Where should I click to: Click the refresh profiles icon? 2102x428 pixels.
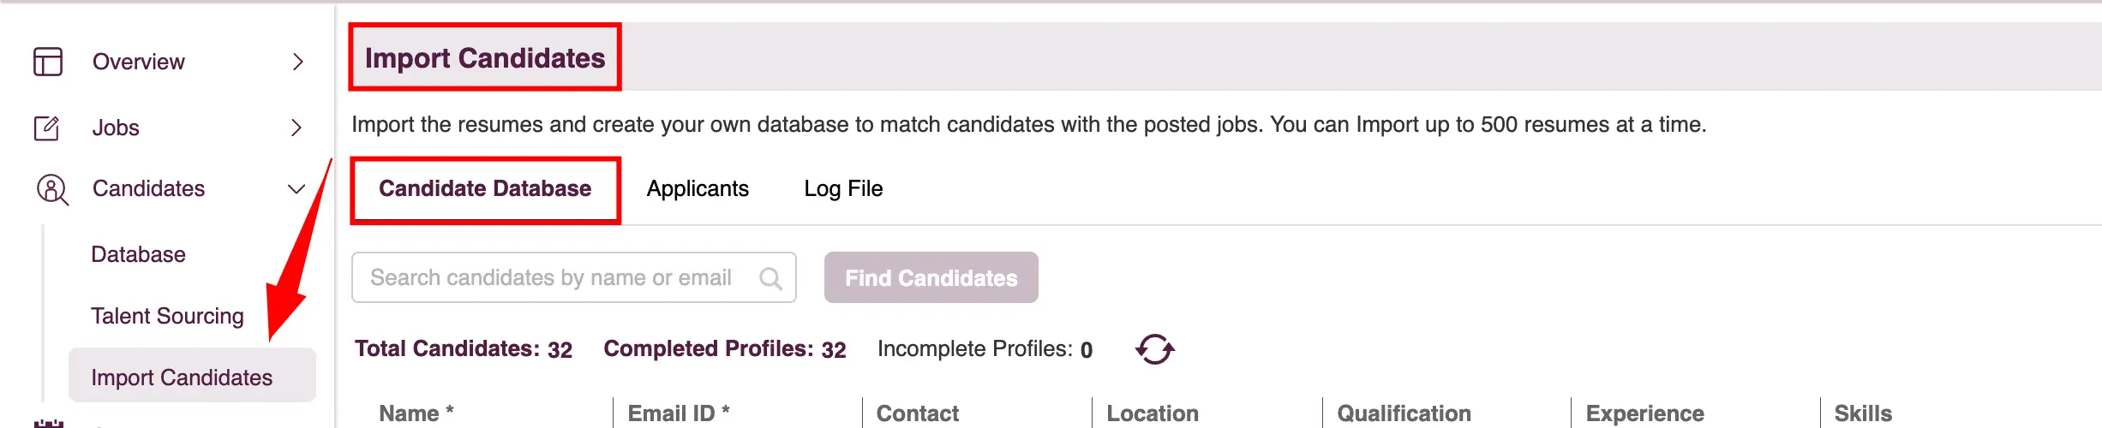(x=1154, y=349)
